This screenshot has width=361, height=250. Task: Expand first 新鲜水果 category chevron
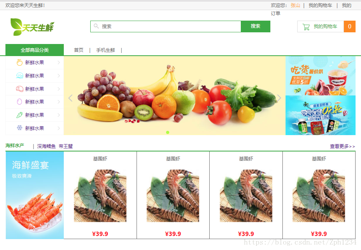[x=59, y=62]
